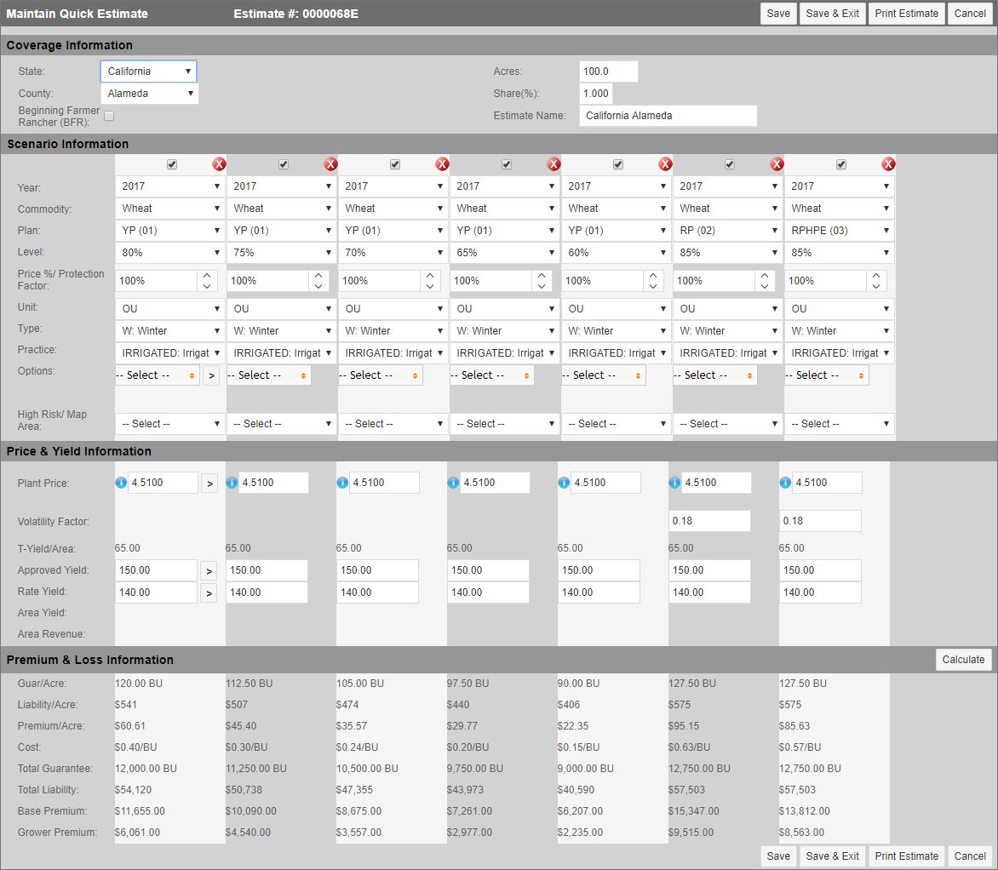The height and width of the screenshot is (870, 998).
Task: Delete the 60% level scenario via red X
Action: [665, 164]
